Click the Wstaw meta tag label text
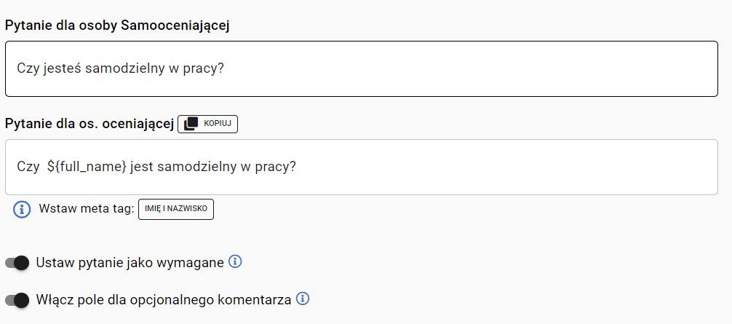 tap(87, 209)
